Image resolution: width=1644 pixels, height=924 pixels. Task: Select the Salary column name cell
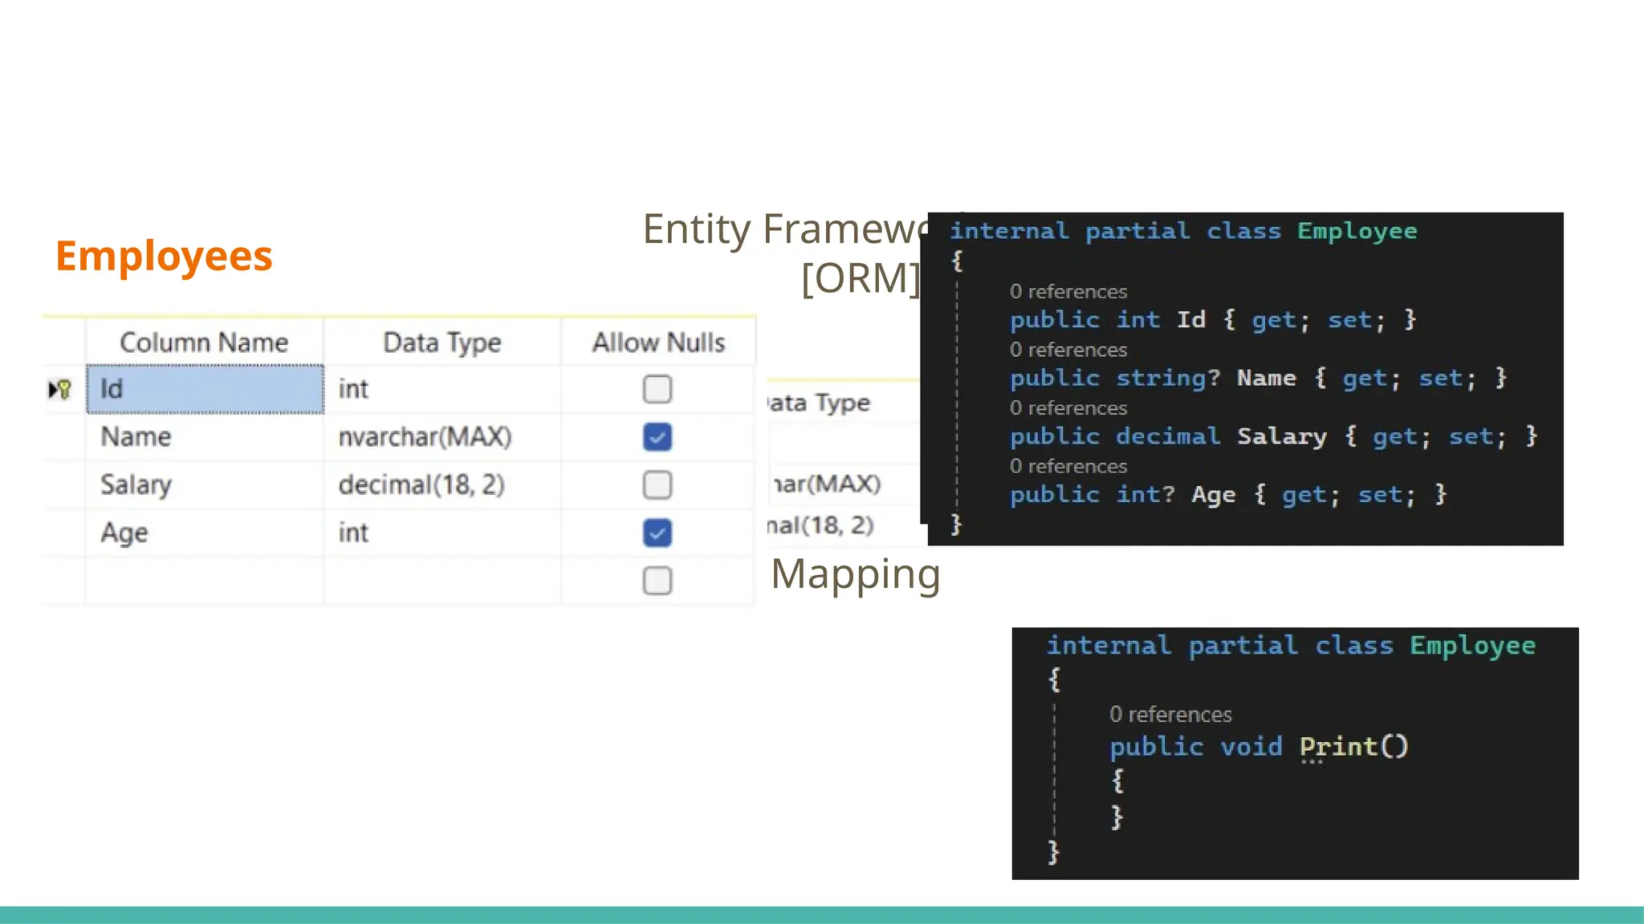point(205,485)
